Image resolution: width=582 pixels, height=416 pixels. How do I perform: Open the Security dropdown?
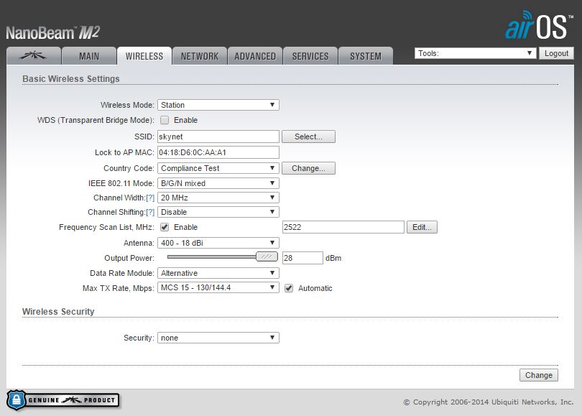coord(218,338)
